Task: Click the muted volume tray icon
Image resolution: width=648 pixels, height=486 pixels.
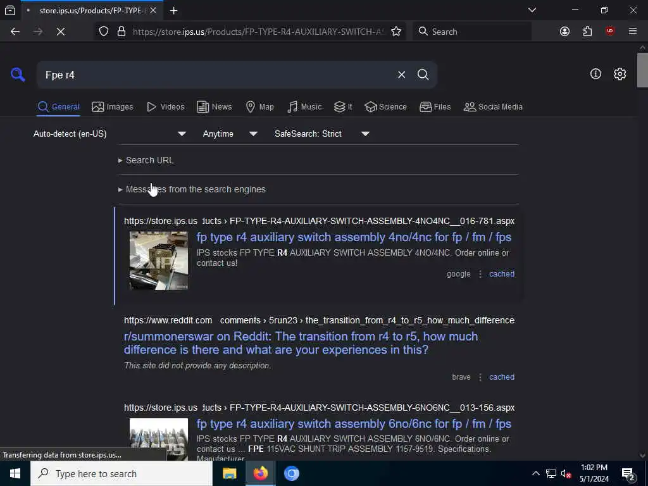Action: 566,473
